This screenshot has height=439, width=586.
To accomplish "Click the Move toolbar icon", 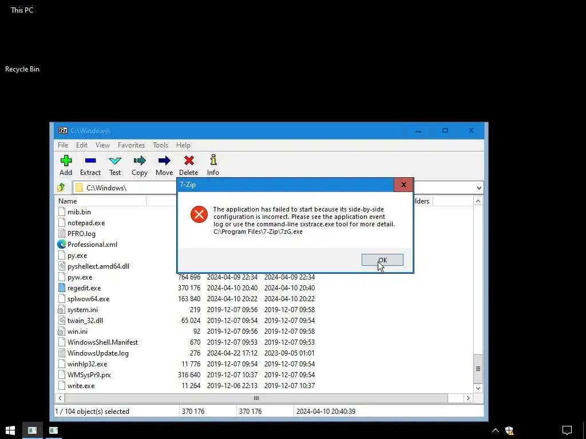I will coord(164,161).
